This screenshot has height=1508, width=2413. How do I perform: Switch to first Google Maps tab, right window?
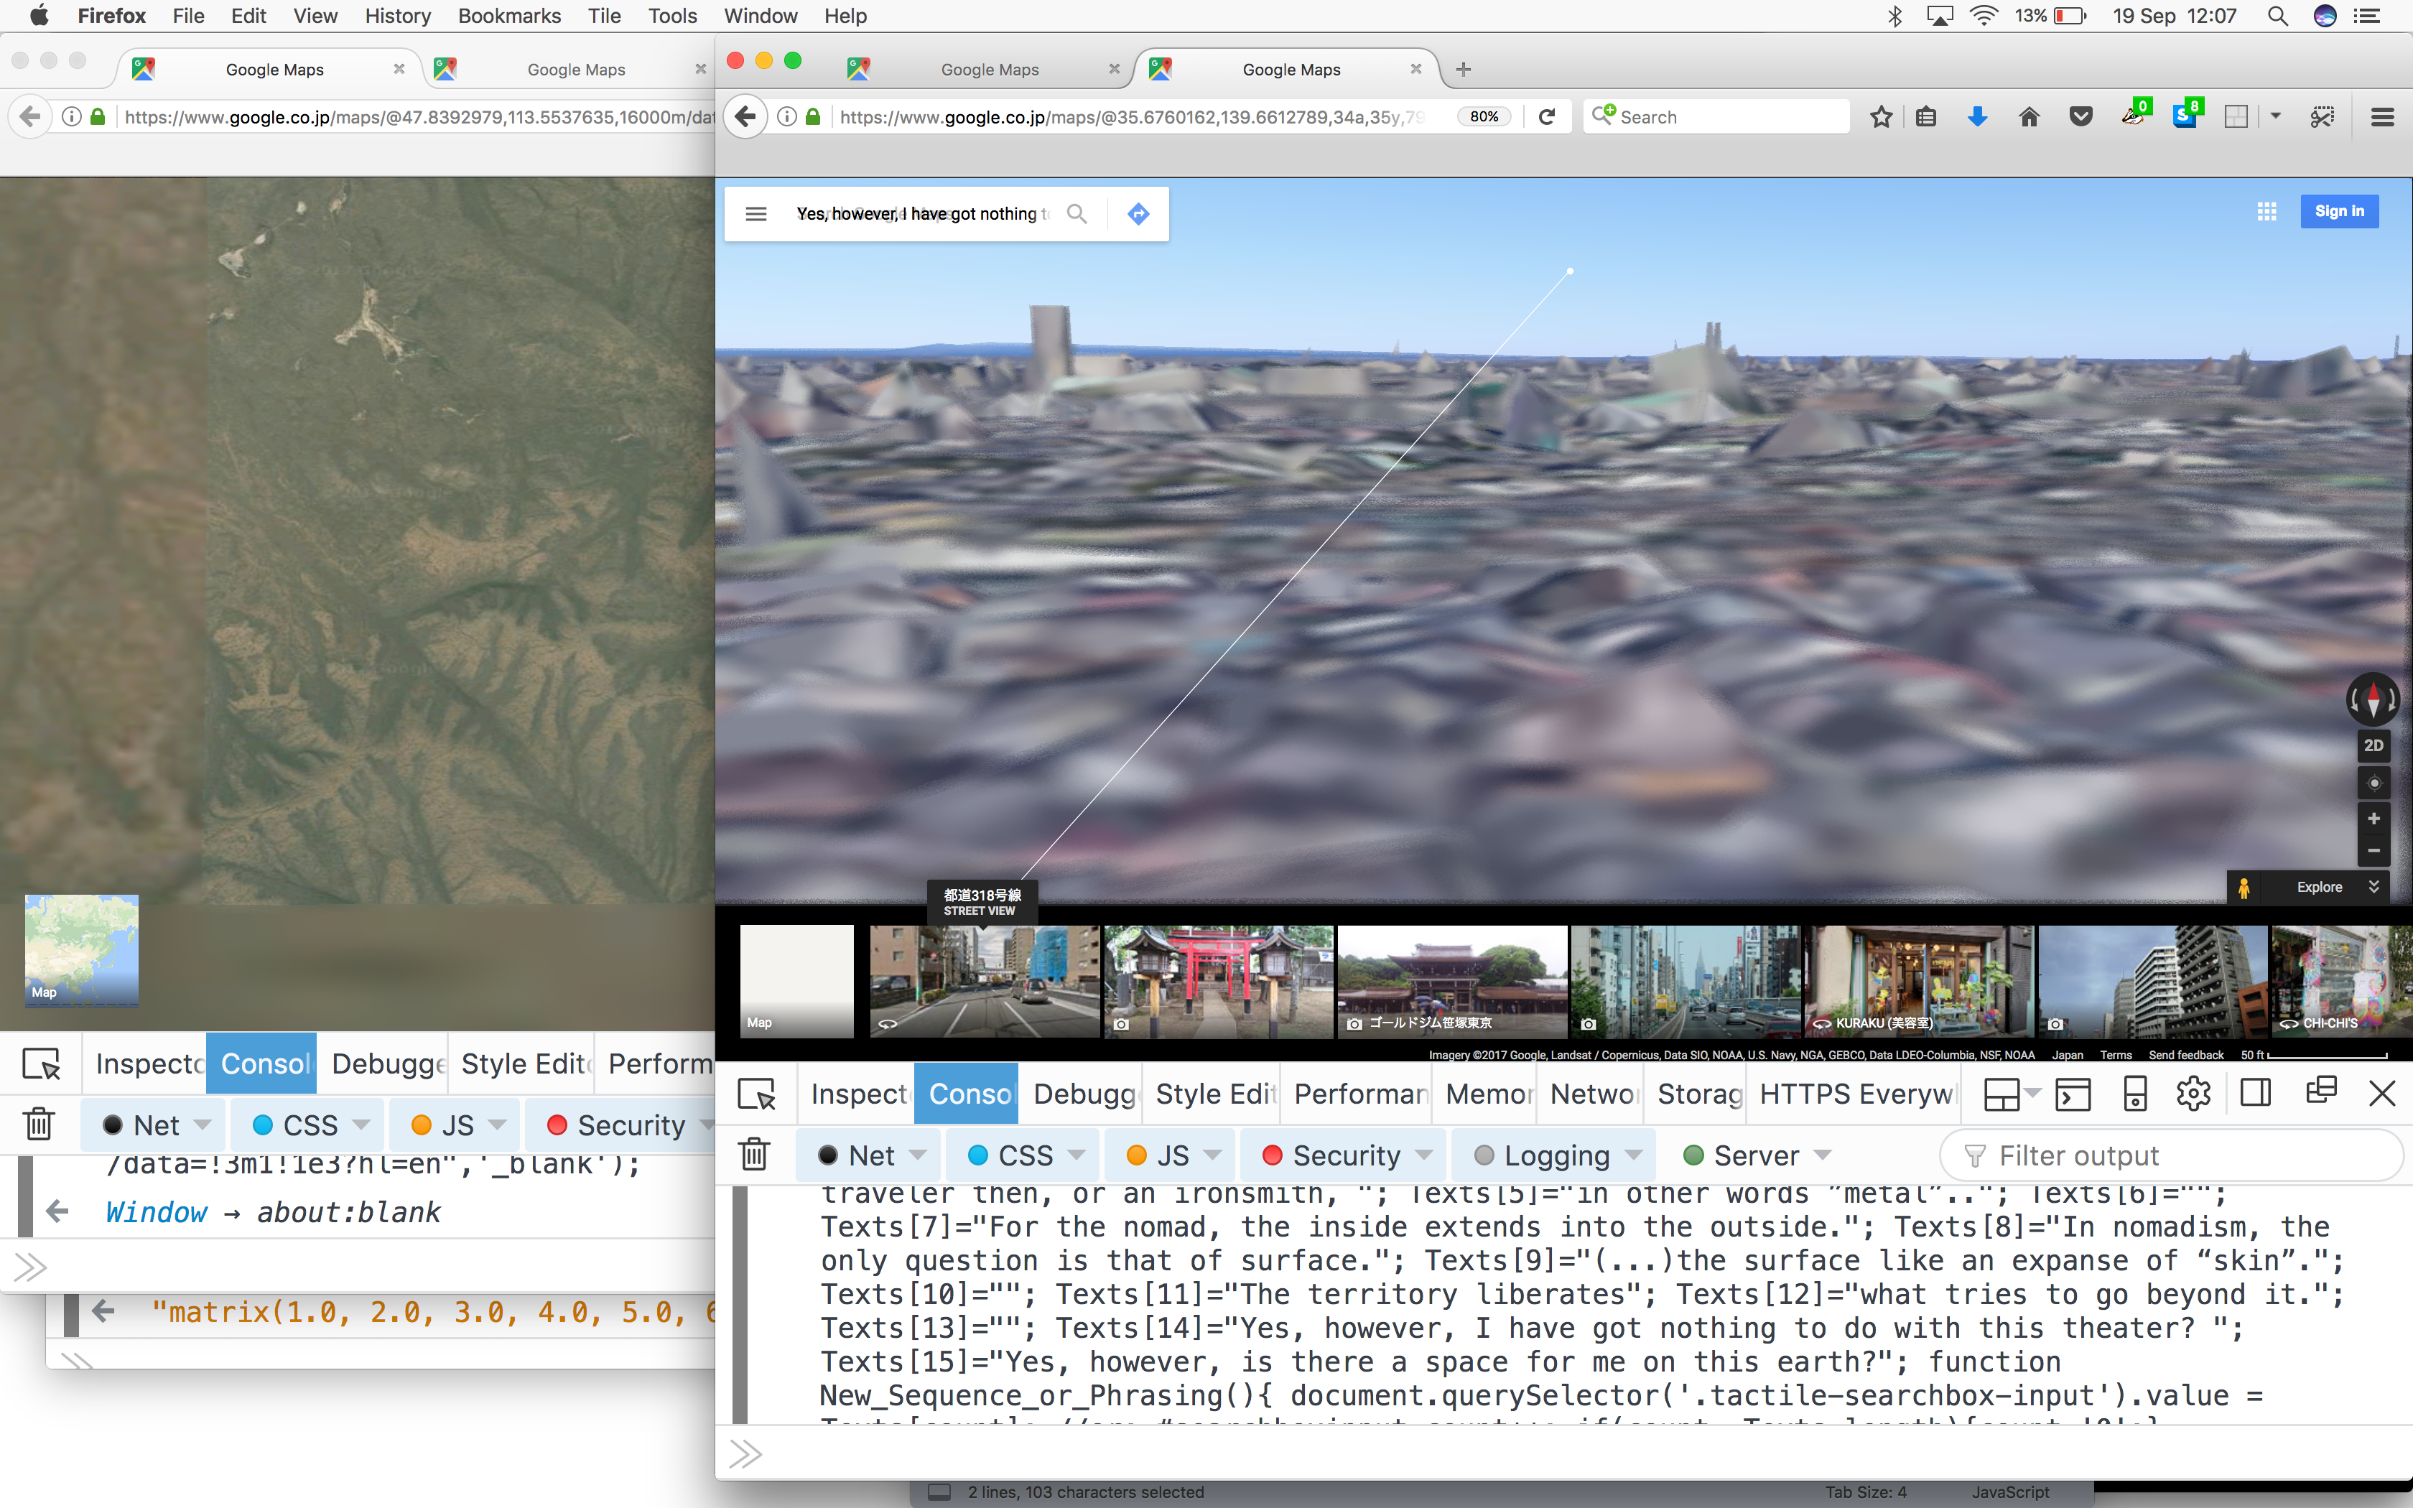989,70
